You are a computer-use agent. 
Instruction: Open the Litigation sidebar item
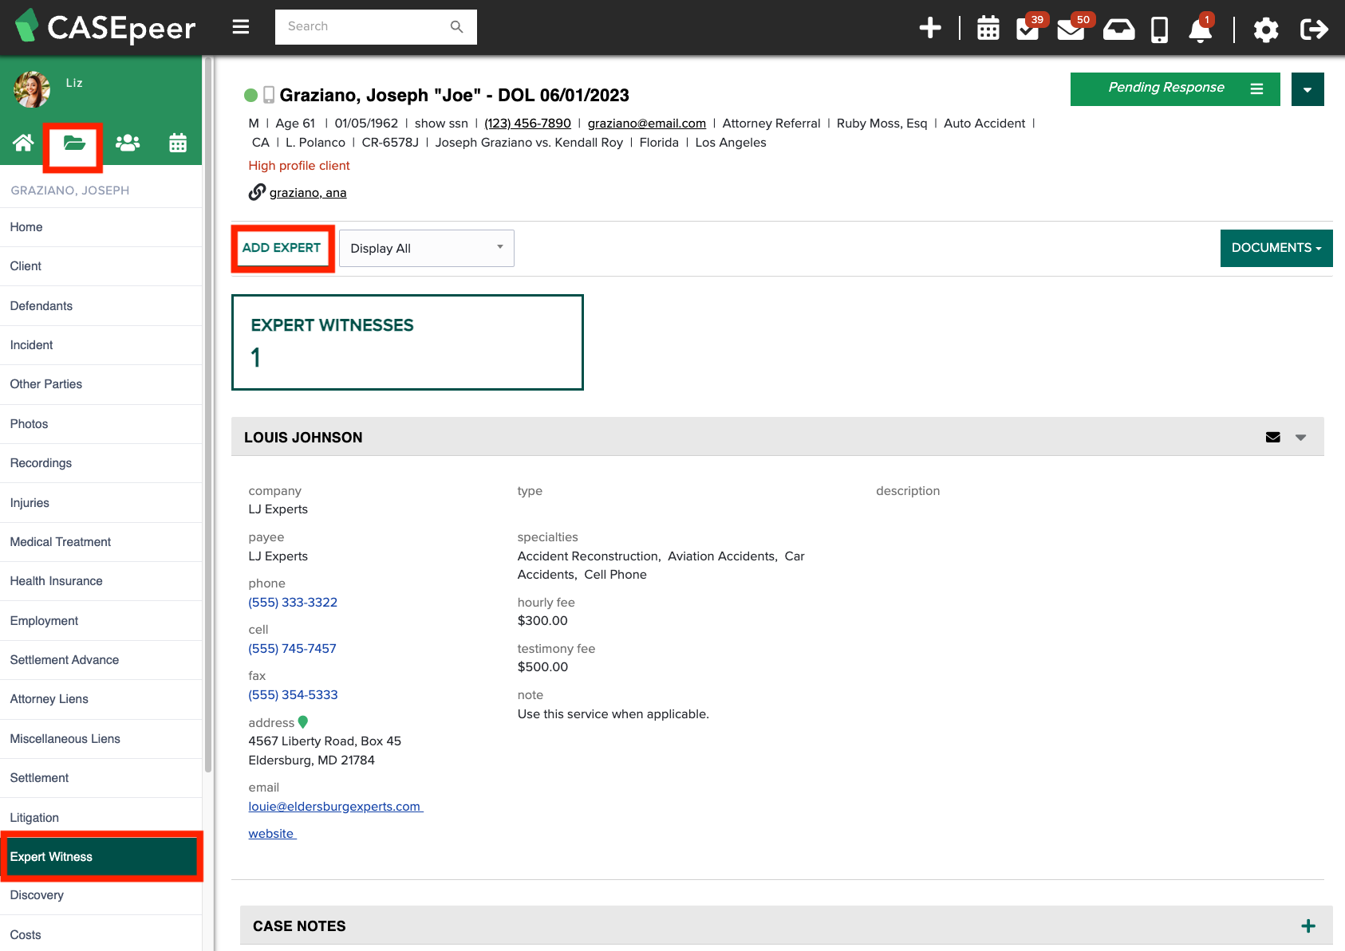click(x=101, y=818)
